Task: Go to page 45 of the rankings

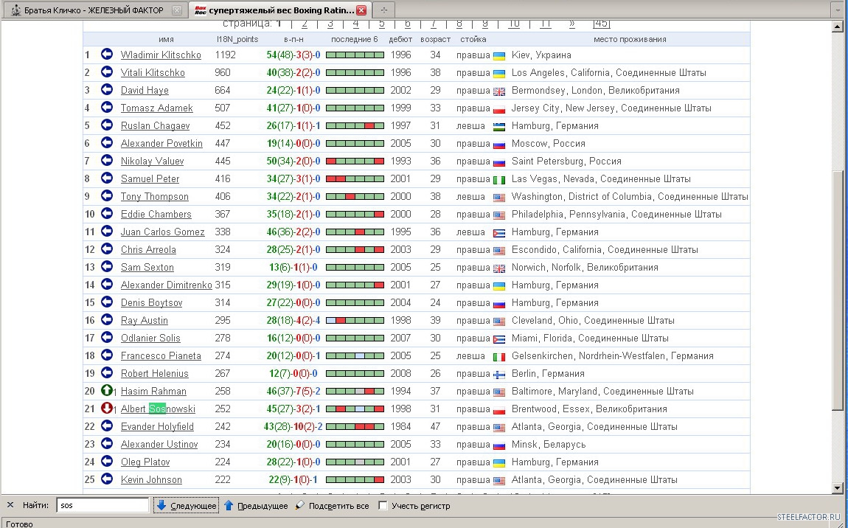Action: point(601,24)
